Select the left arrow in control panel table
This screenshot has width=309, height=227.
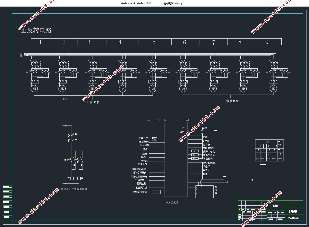point(270,146)
